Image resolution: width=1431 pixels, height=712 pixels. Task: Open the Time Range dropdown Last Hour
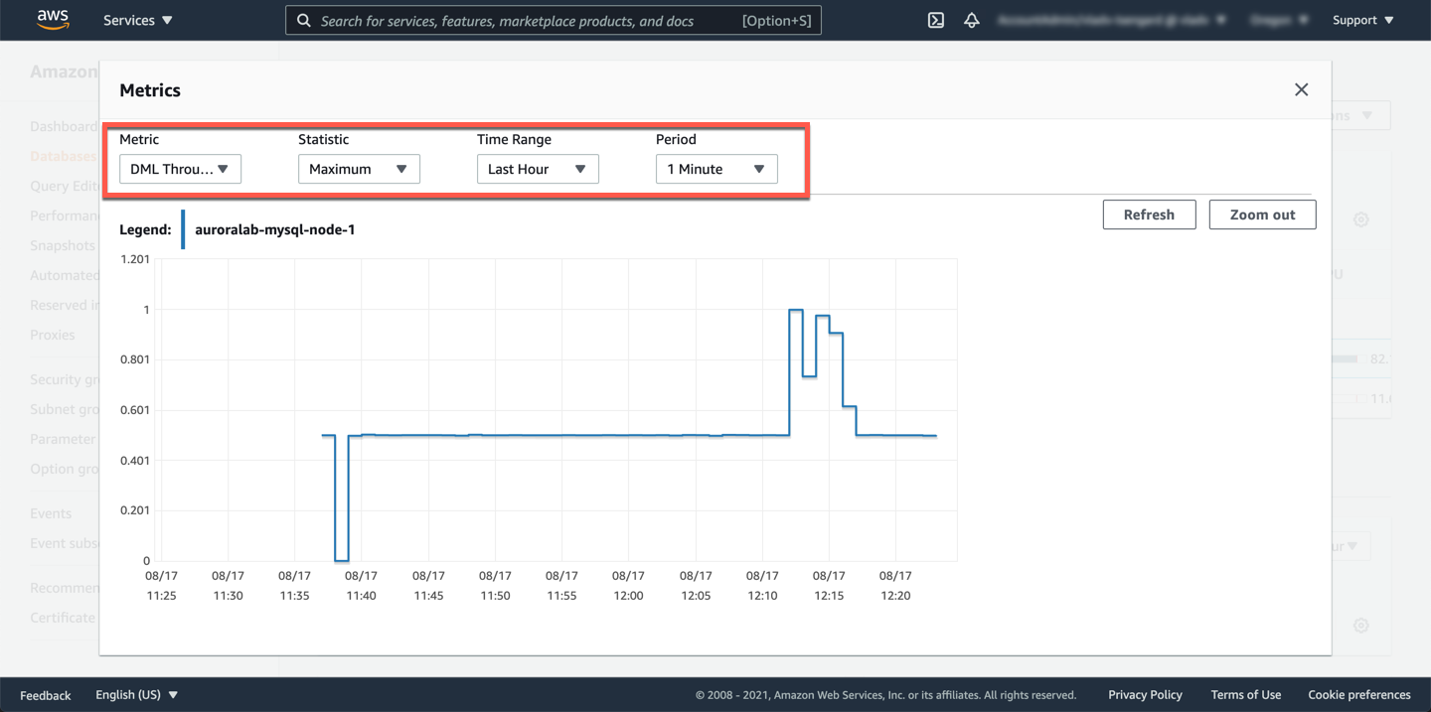coord(538,169)
